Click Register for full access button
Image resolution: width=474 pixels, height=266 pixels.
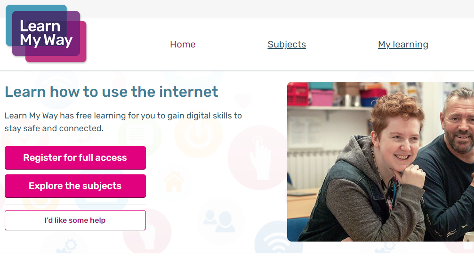click(x=75, y=157)
